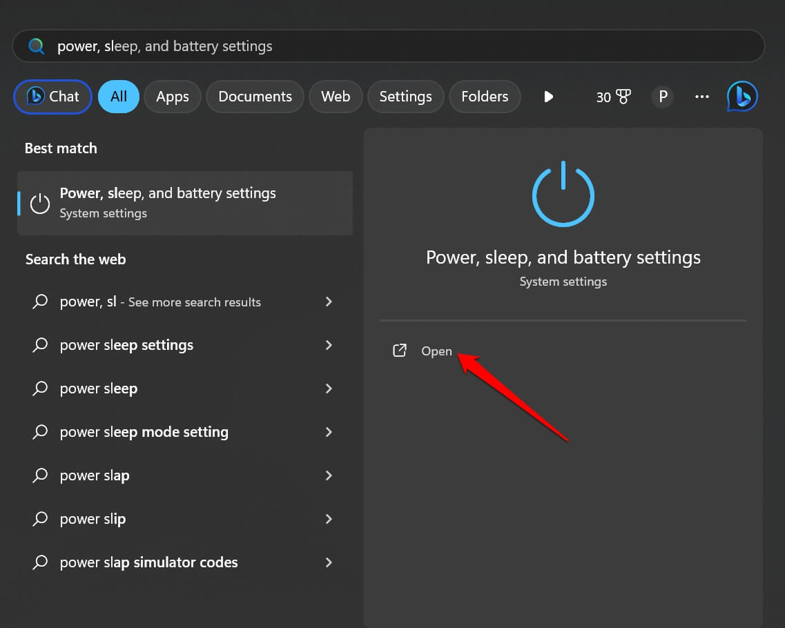Click the Search the web heading
This screenshot has height=628, width=785.
pyautogui.click(x=75, y=259)
